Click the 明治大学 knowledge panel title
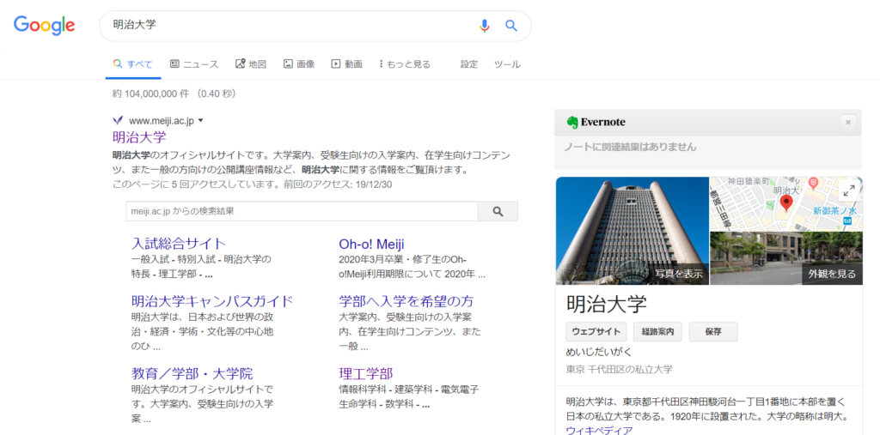This screenshot has width=880, height=435. tap(606, 303)
